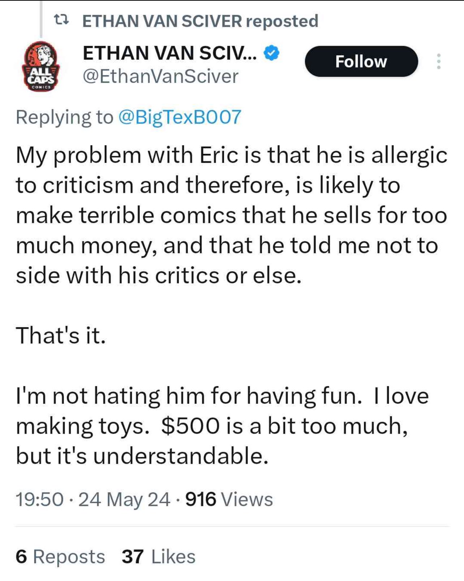Screen dimensions: 464x581
Task: Click the blue verified checkmark badge
Action: 271,53
